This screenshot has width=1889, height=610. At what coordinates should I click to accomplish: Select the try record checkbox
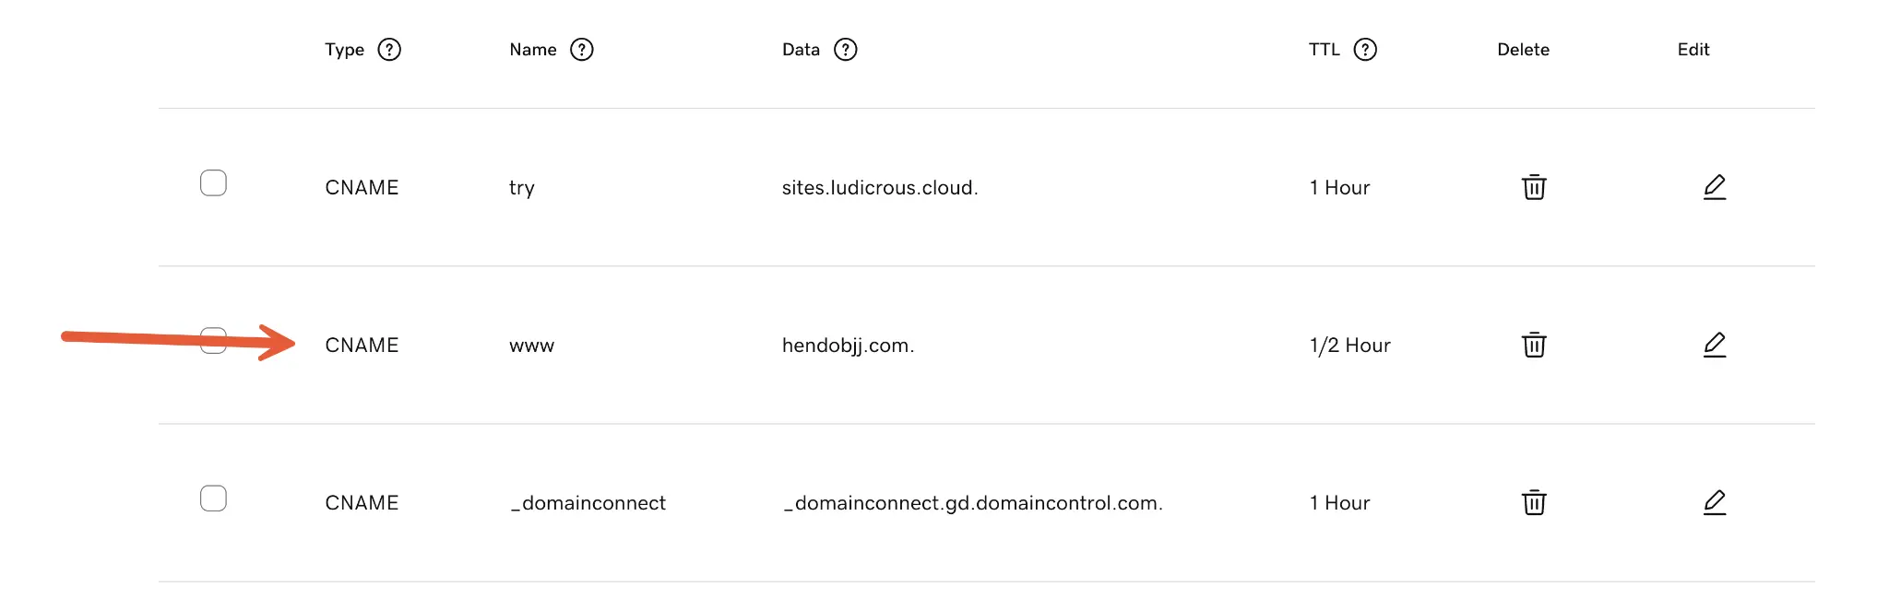pyautogui.click(x=213, y=182)
